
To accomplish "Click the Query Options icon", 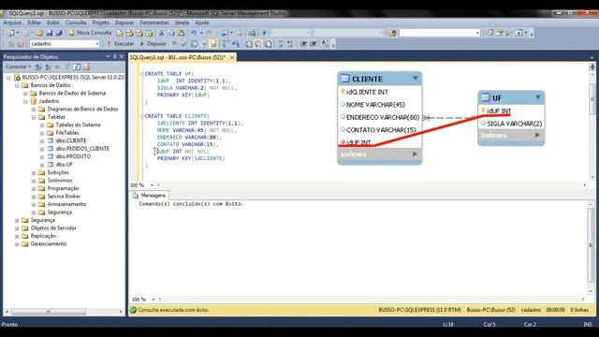I will point(204,44).
